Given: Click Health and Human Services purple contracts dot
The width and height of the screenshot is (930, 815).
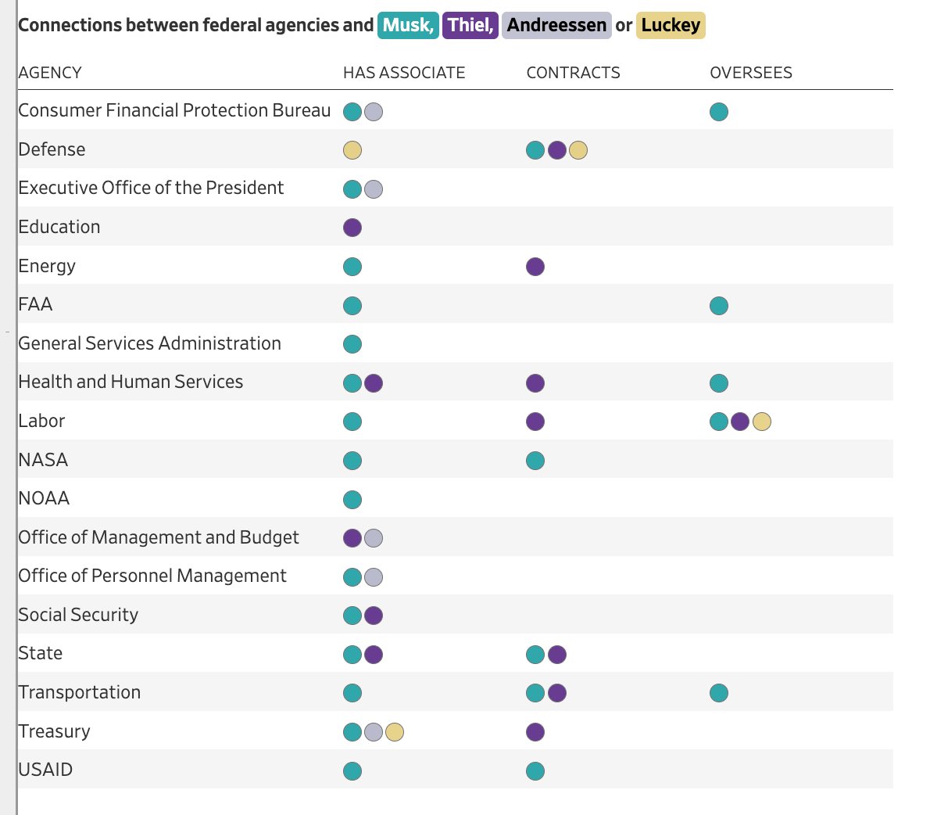Looking at the screenshot, I should pos(535,383).
